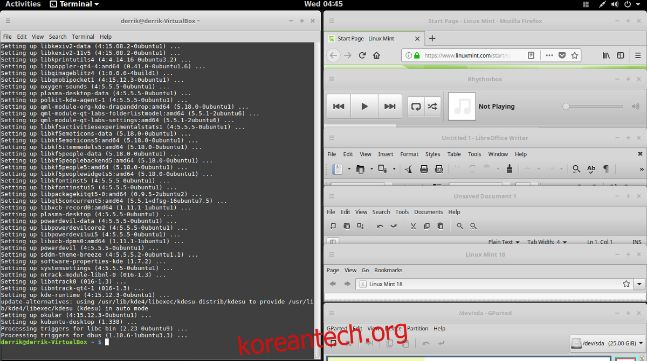
Task: Open the system power menu in top bar
Action: pyautogui.click(x=627, y=4)
